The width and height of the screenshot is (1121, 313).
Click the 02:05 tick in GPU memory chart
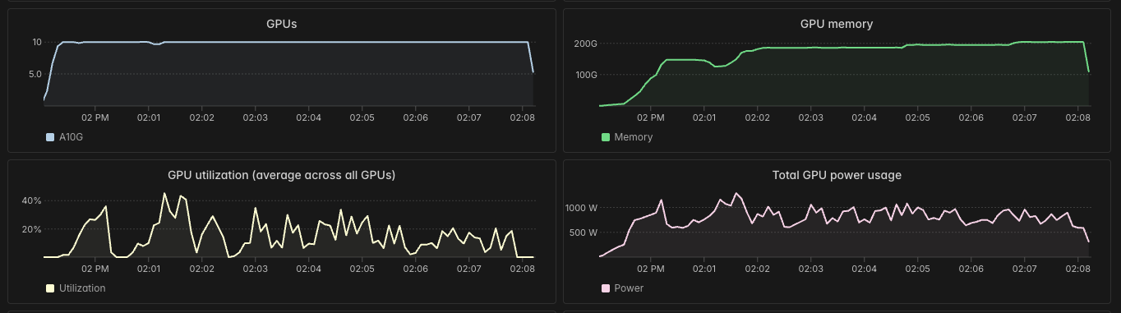pyautogui.click(x=918, y=117)
